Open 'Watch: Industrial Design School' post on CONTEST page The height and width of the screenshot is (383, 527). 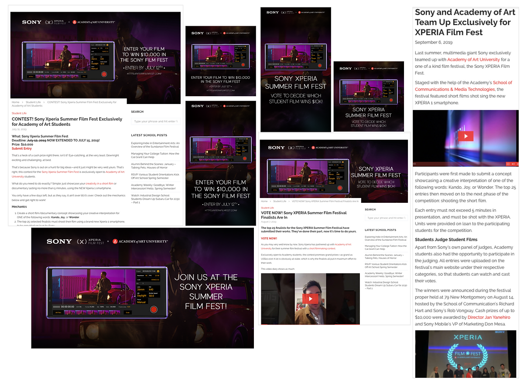tap(155, 199)
